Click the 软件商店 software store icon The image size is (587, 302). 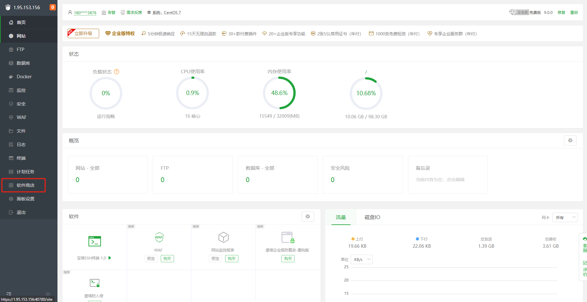coord(11,185)
